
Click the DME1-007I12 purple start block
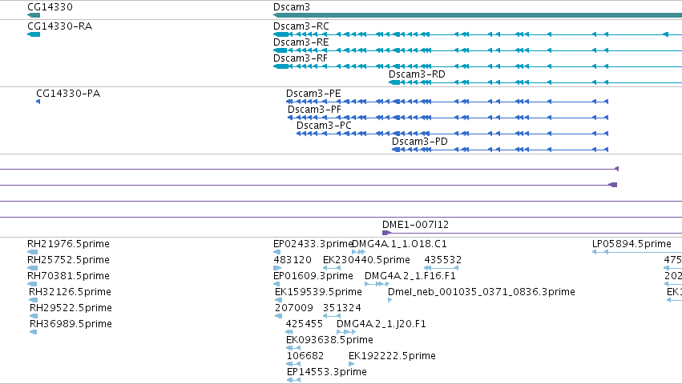[386, 233]
